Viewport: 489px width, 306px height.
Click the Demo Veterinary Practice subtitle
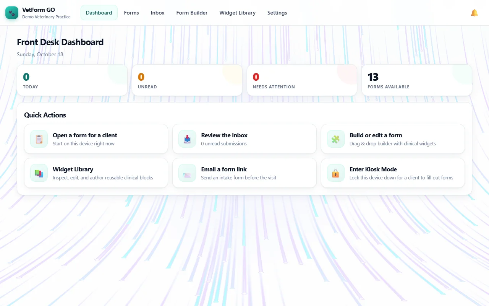(x=46, y=17)
